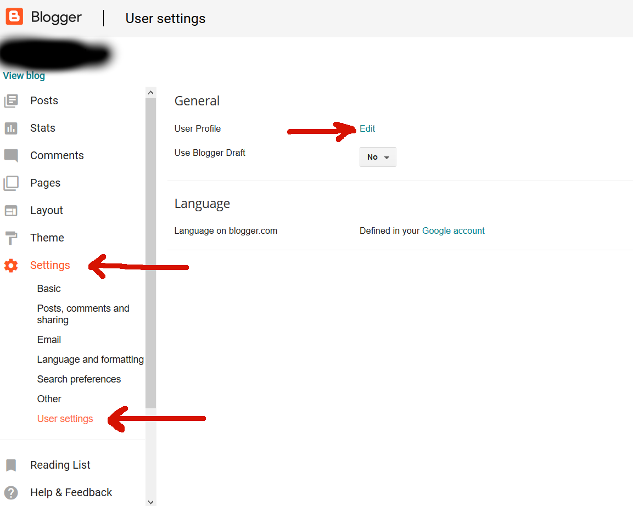Open the Use Blogger Draft dropdown

click(x=378, y=157)
